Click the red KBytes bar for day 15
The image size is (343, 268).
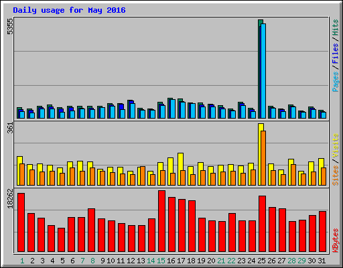coord(162,221)
